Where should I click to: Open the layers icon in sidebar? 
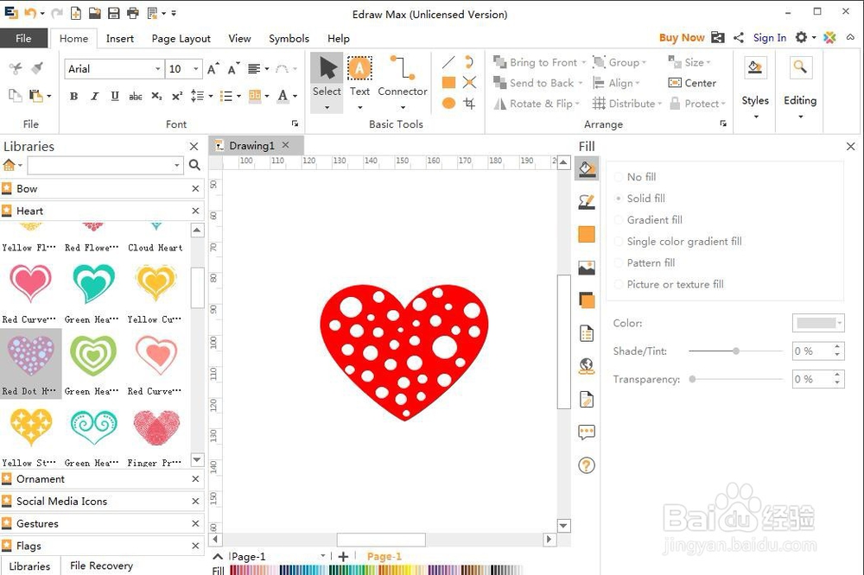coord(587,300)
